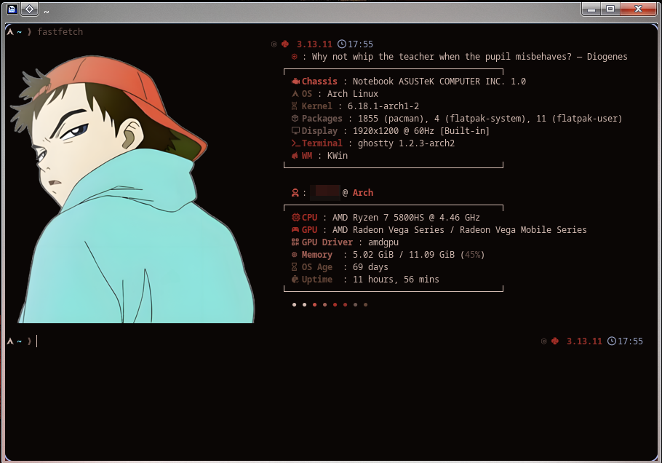Click the diamond icon in the title bar

click(x=30, y=9)
